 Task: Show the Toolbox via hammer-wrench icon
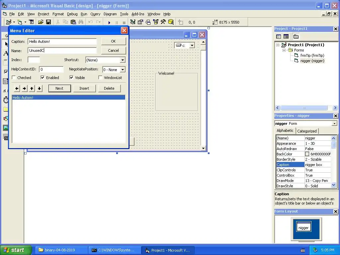pyautogui.click(x=163, y=22)
